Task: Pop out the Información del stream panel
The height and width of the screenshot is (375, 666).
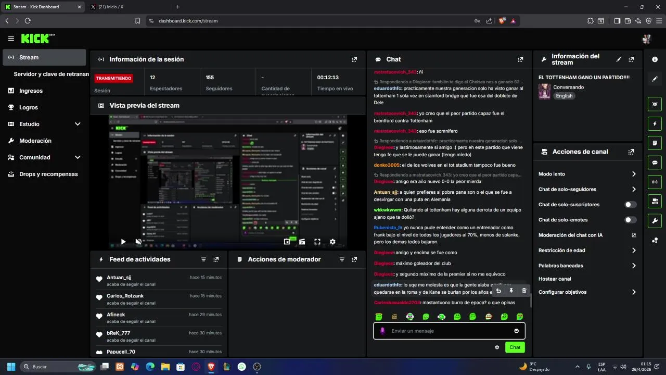Action: (x=631, y=59)
